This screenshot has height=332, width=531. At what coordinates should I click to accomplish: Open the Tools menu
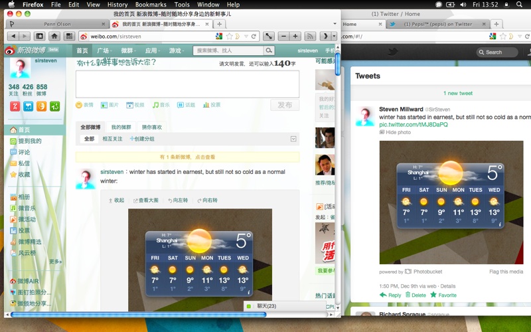[182, 5]
